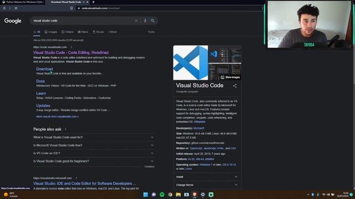
Task: Click small VS Code logo thumbnail
Action: tap(214, 54)
